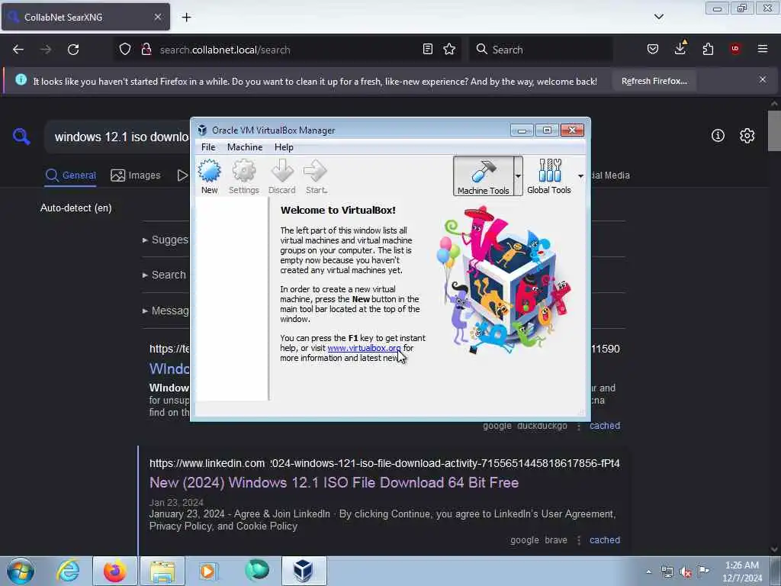
Task: Click the Action Center flag icon
Action: pos(703,571)
